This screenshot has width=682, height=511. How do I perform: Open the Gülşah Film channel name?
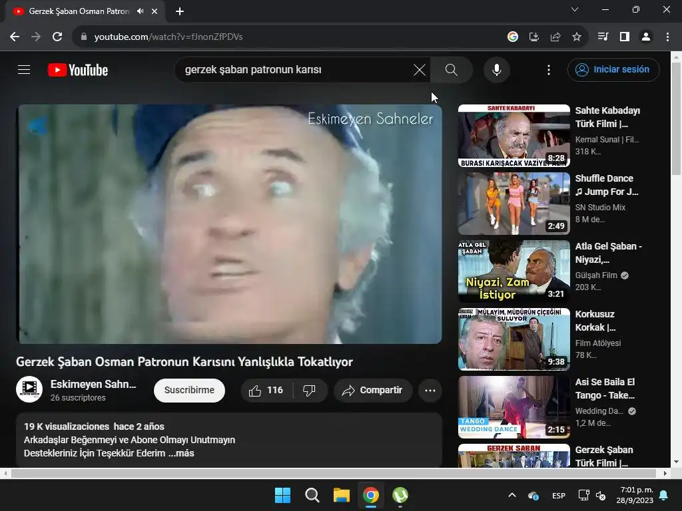pos(596,275)
